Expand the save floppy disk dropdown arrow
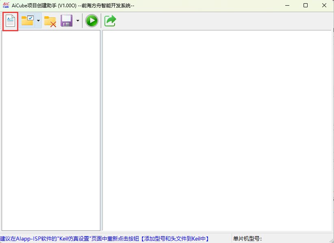The image size is (334, 243). tap(78, 21)
